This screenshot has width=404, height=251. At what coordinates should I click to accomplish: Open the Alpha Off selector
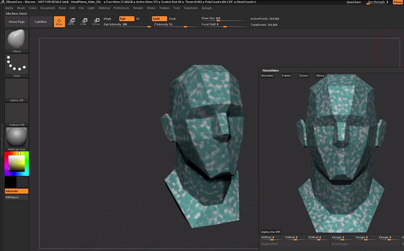click(x=17, y=90)
